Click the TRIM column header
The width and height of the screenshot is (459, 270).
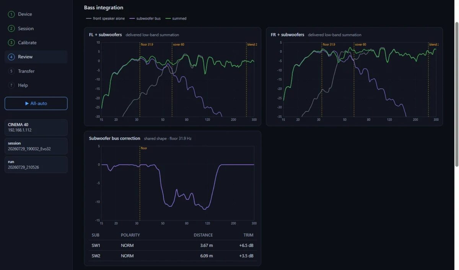(x=248, y=235)
